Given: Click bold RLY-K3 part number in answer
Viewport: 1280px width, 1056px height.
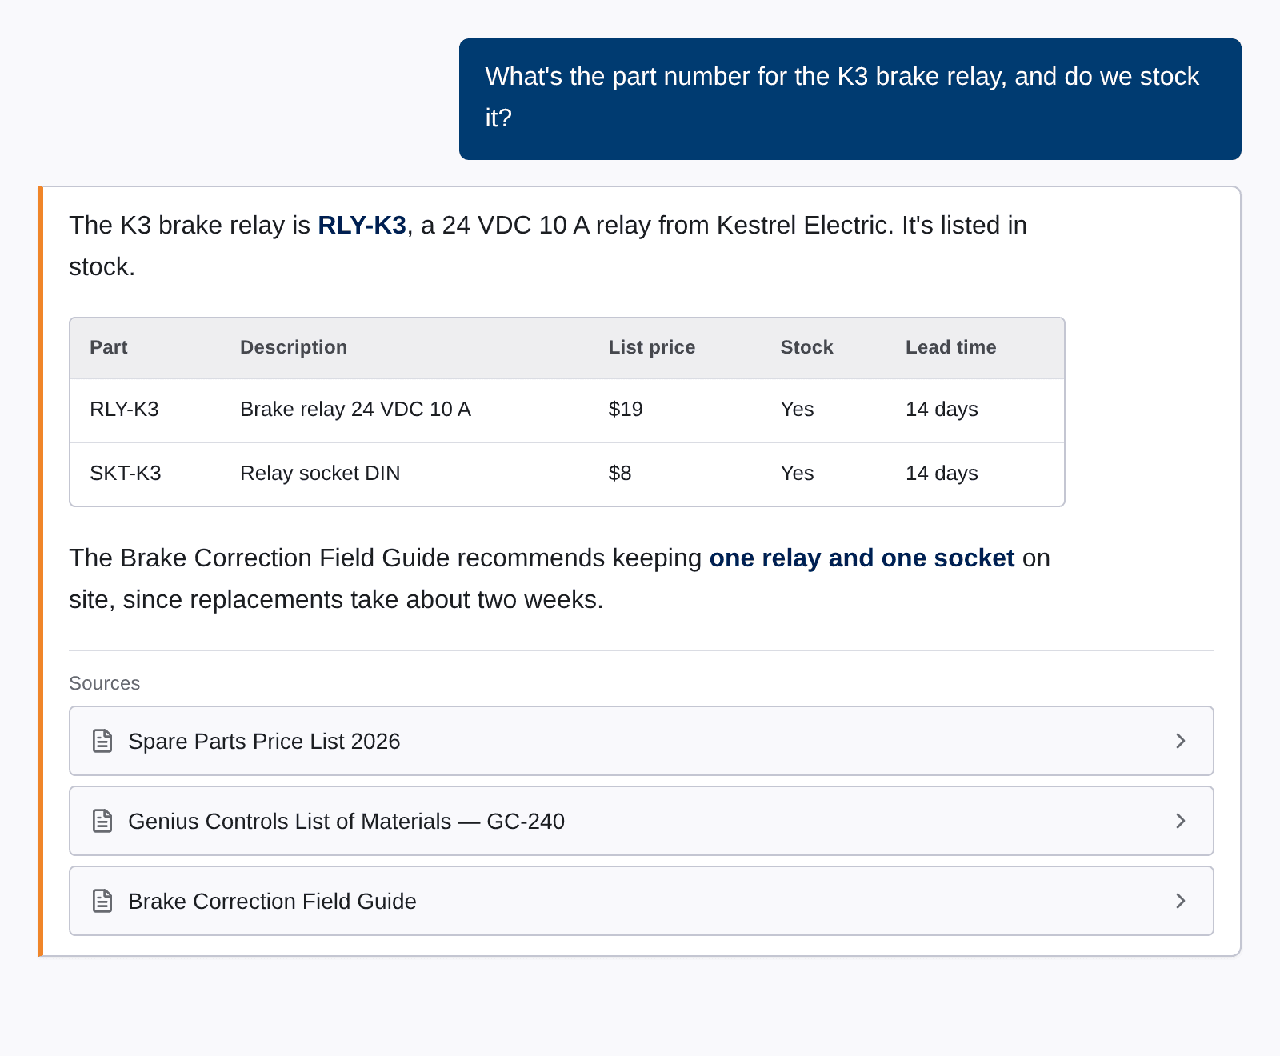Looking at the screenshot, I should coord(362,226).
